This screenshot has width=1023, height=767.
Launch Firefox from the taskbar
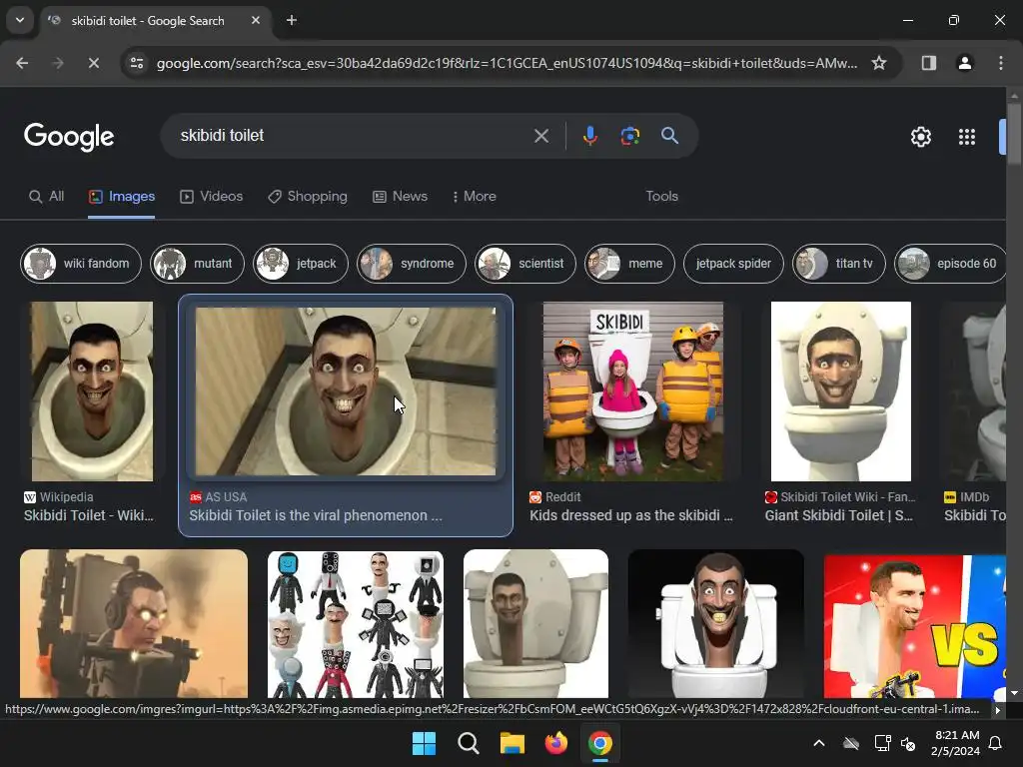tap(555, 743)
